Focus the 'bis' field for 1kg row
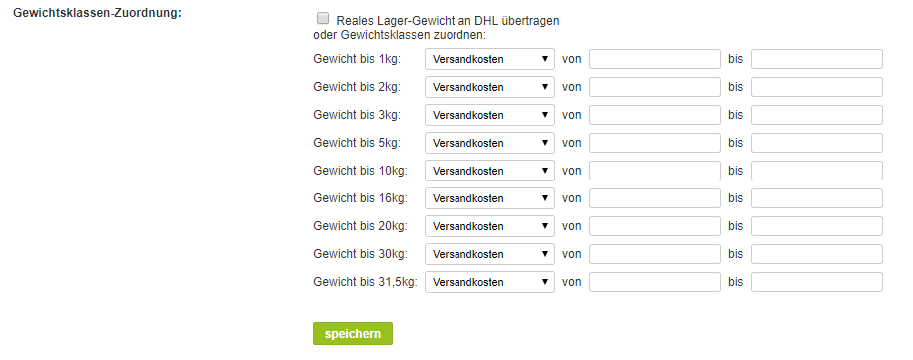 (817, 59)
